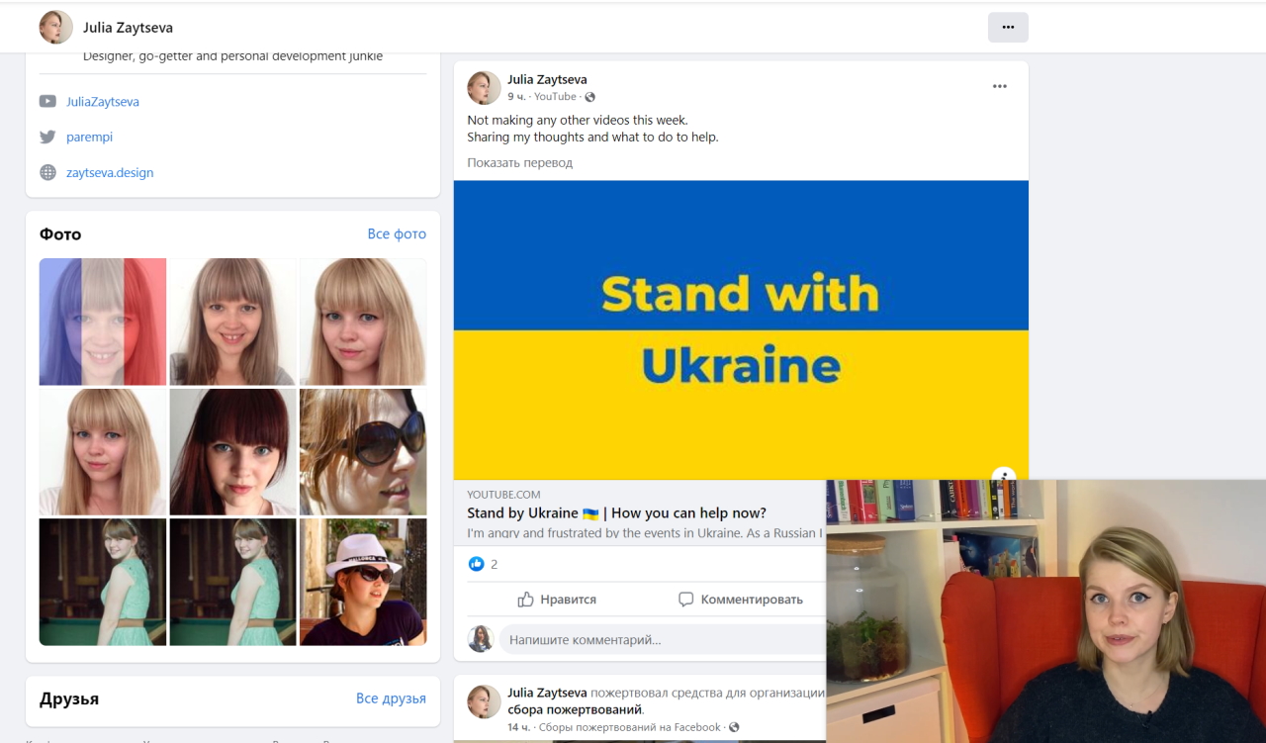The image size is (1266, 743).
Task: Open the French flag overlay photo thumbnail
Action: click(x=103, y=322)
